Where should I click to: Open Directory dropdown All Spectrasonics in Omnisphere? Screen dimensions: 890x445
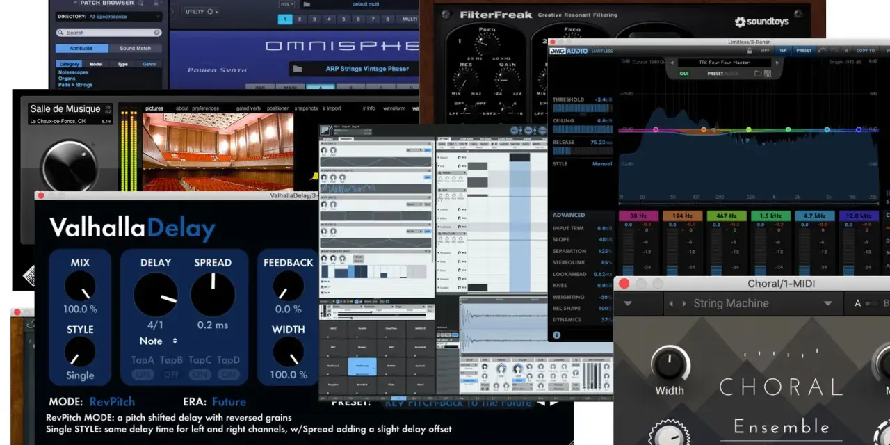pos(110,17)
